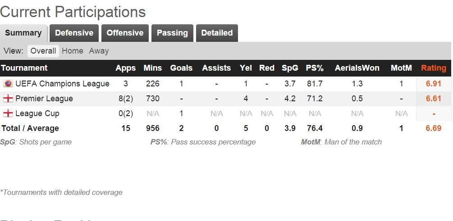Sort table by AerialsWon column header
Viewport: 453px width, 221px height.
(x=357, y=68)
